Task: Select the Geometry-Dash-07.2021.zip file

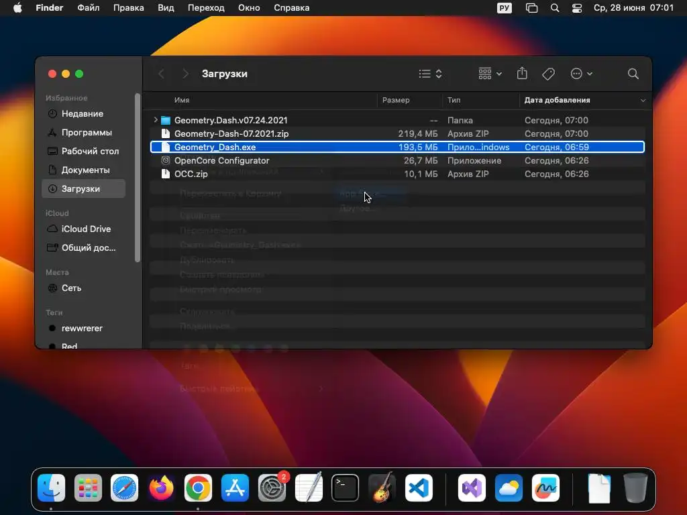Action: pos(397,133)
